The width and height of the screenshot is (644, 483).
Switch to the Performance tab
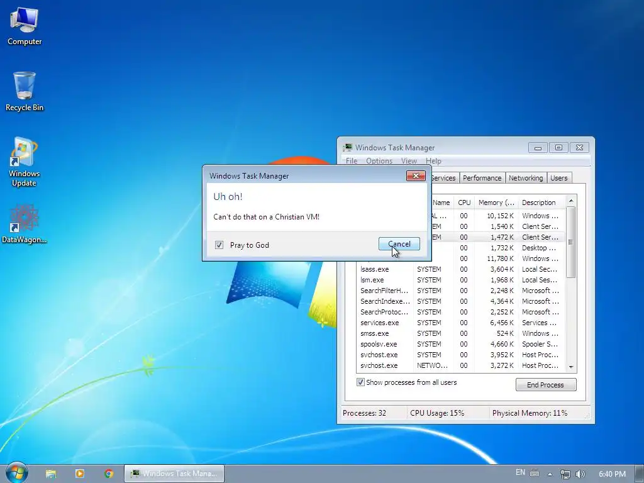click(x=482, y=178)
